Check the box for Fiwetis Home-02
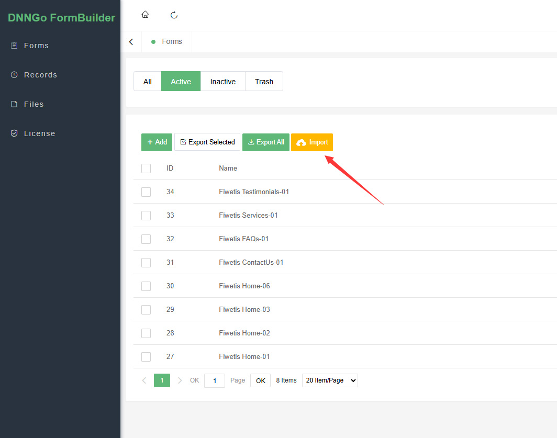Screen dimensions: 557x438 click(146, 333)
